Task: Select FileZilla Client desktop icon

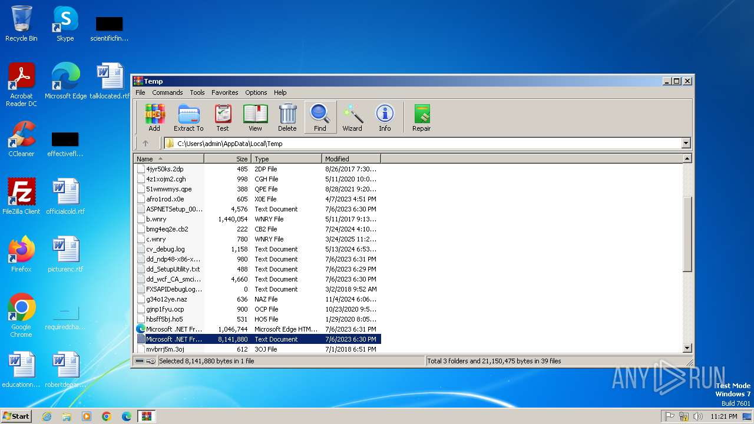Action: click(x=21, y=197)
